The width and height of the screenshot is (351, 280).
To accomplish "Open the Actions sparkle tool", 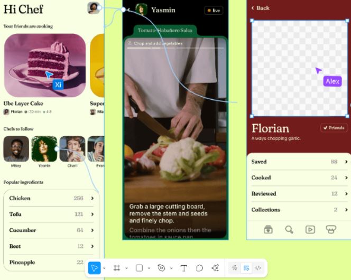I will coord(215,268).
